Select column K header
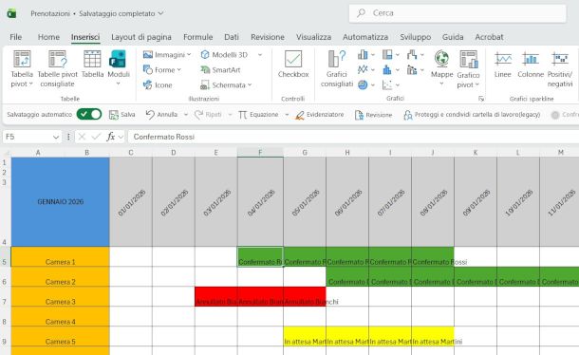 [476, 152]
